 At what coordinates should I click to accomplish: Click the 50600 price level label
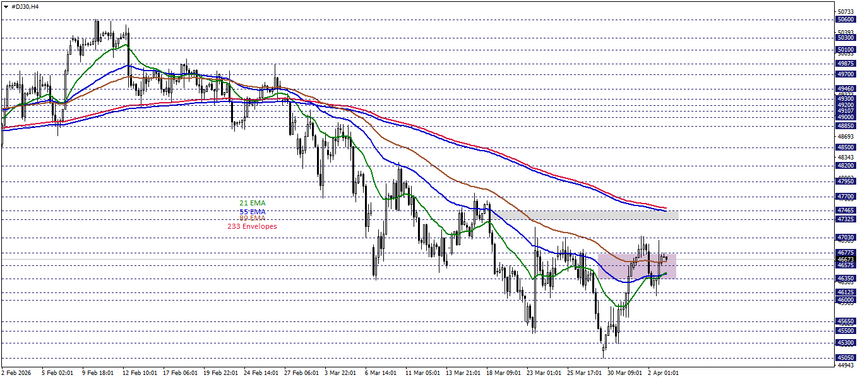point(845,20)
